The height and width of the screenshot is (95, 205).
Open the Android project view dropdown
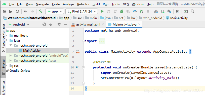pos(19,25)
